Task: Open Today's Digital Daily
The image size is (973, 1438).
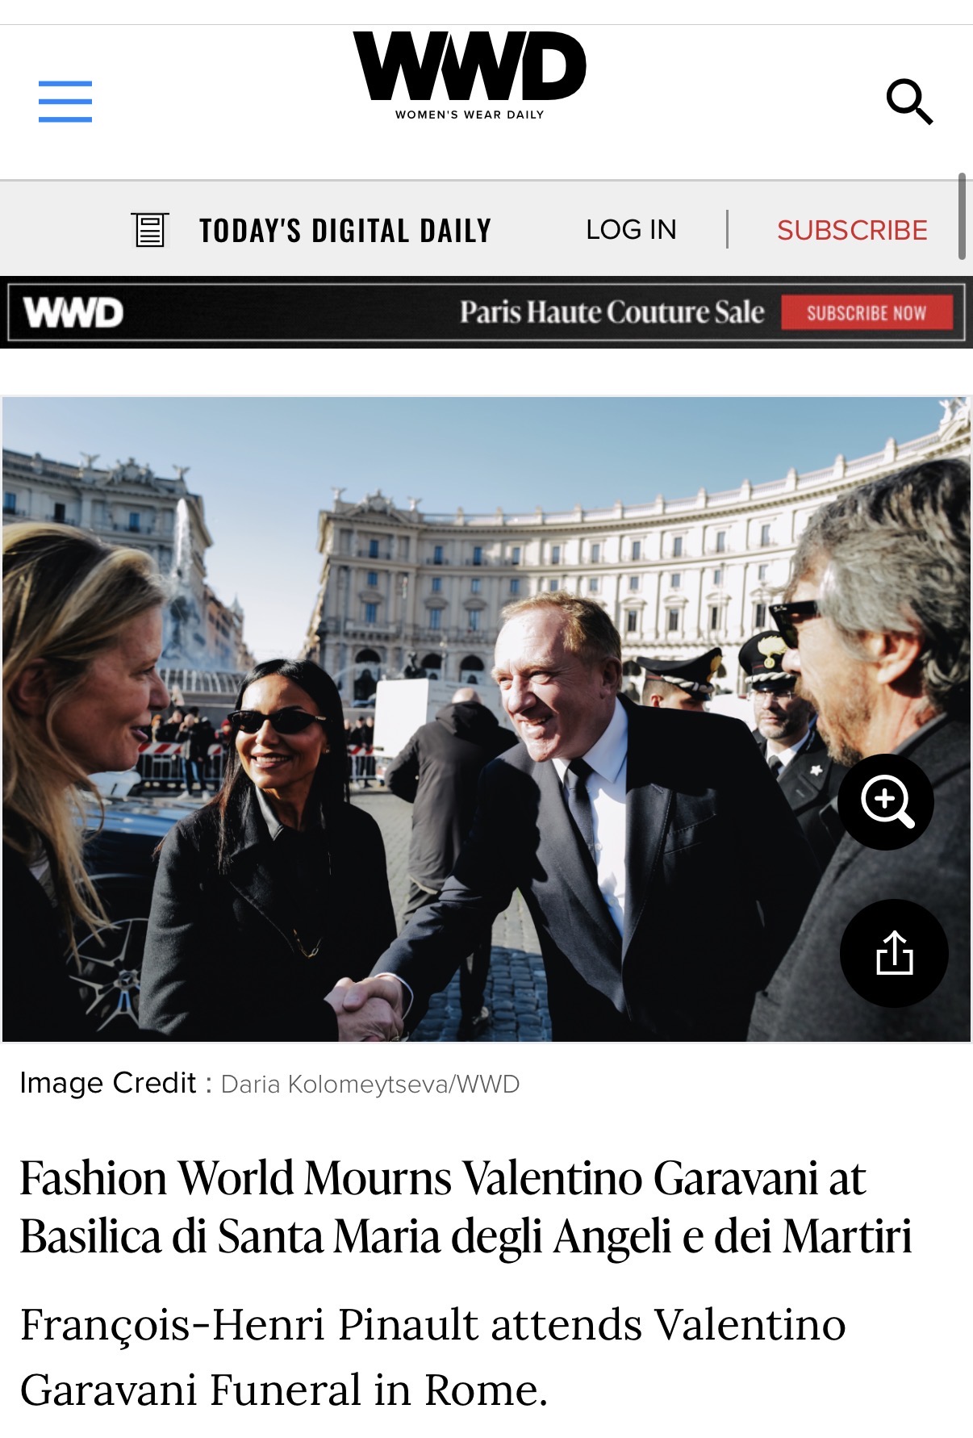Action: [x=345, y=231]
